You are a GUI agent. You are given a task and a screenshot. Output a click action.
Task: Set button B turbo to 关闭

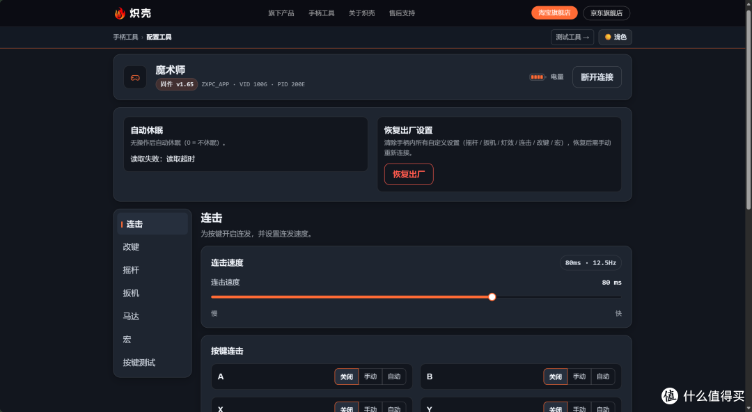click(556, 377)
